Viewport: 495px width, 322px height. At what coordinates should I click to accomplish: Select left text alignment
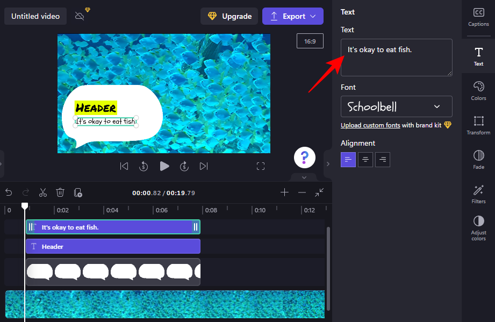coord(348,159)
